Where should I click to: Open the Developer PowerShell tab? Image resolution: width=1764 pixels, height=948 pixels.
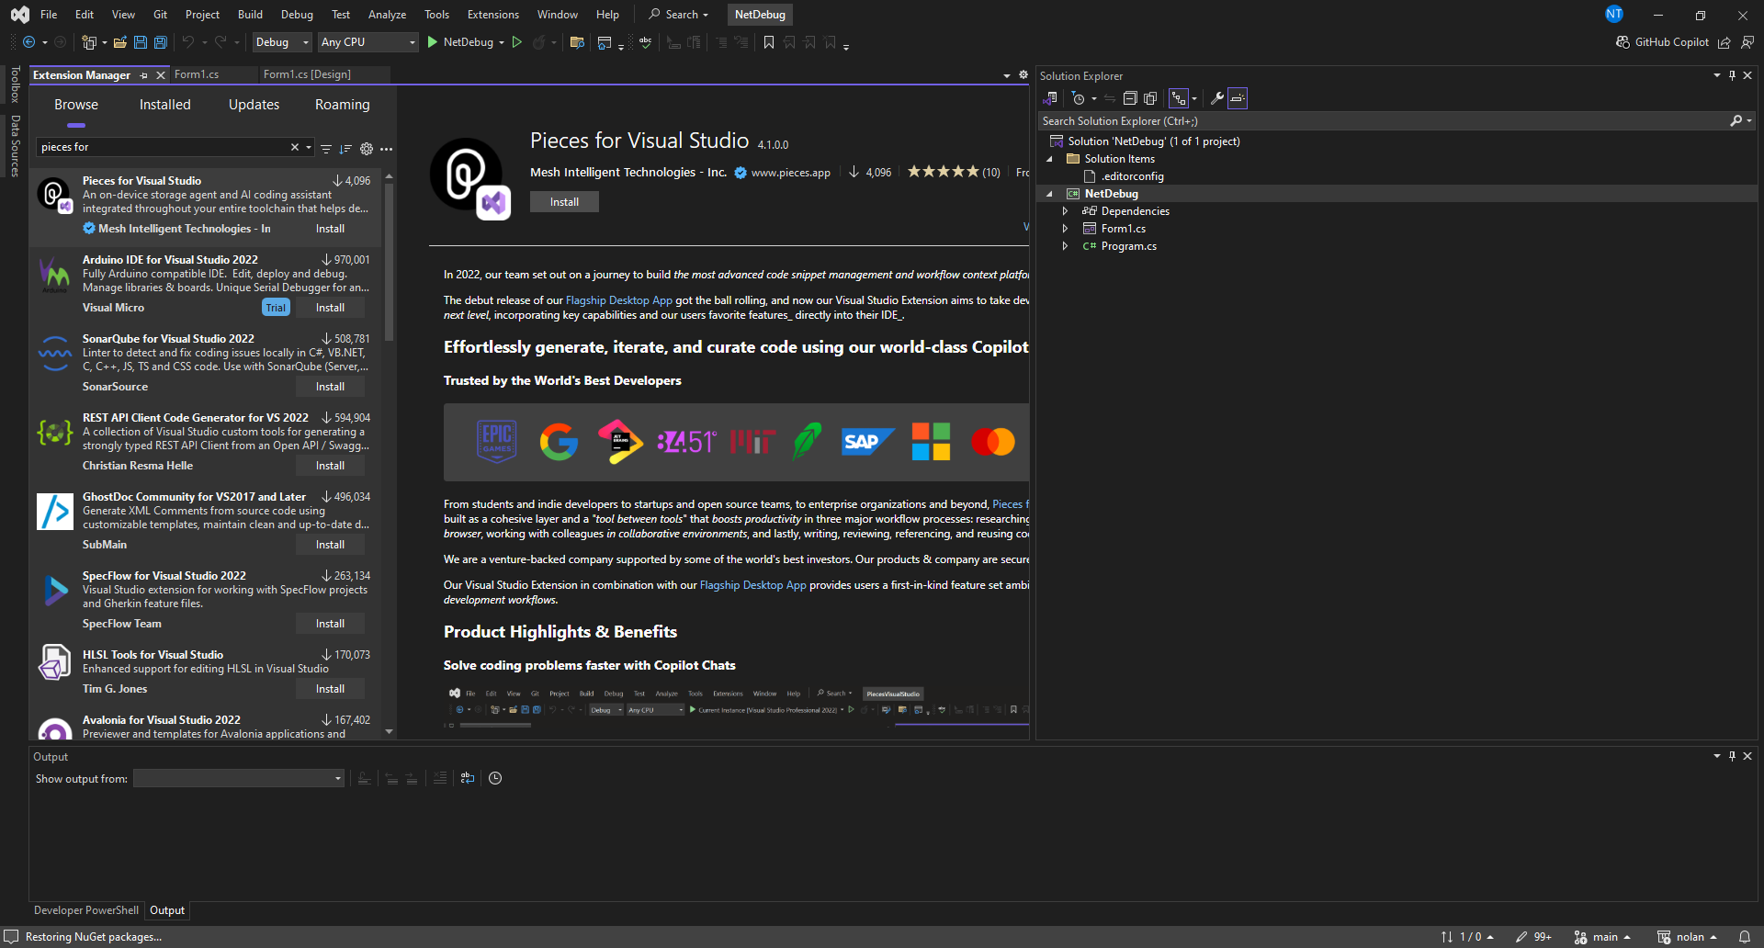[x=86, y=910]
